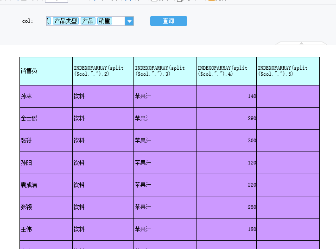Click 饮料 in the 金士鹏 row
Image resolution: width=336 pixels, height=249 pixels.
(x=103, y=119)
